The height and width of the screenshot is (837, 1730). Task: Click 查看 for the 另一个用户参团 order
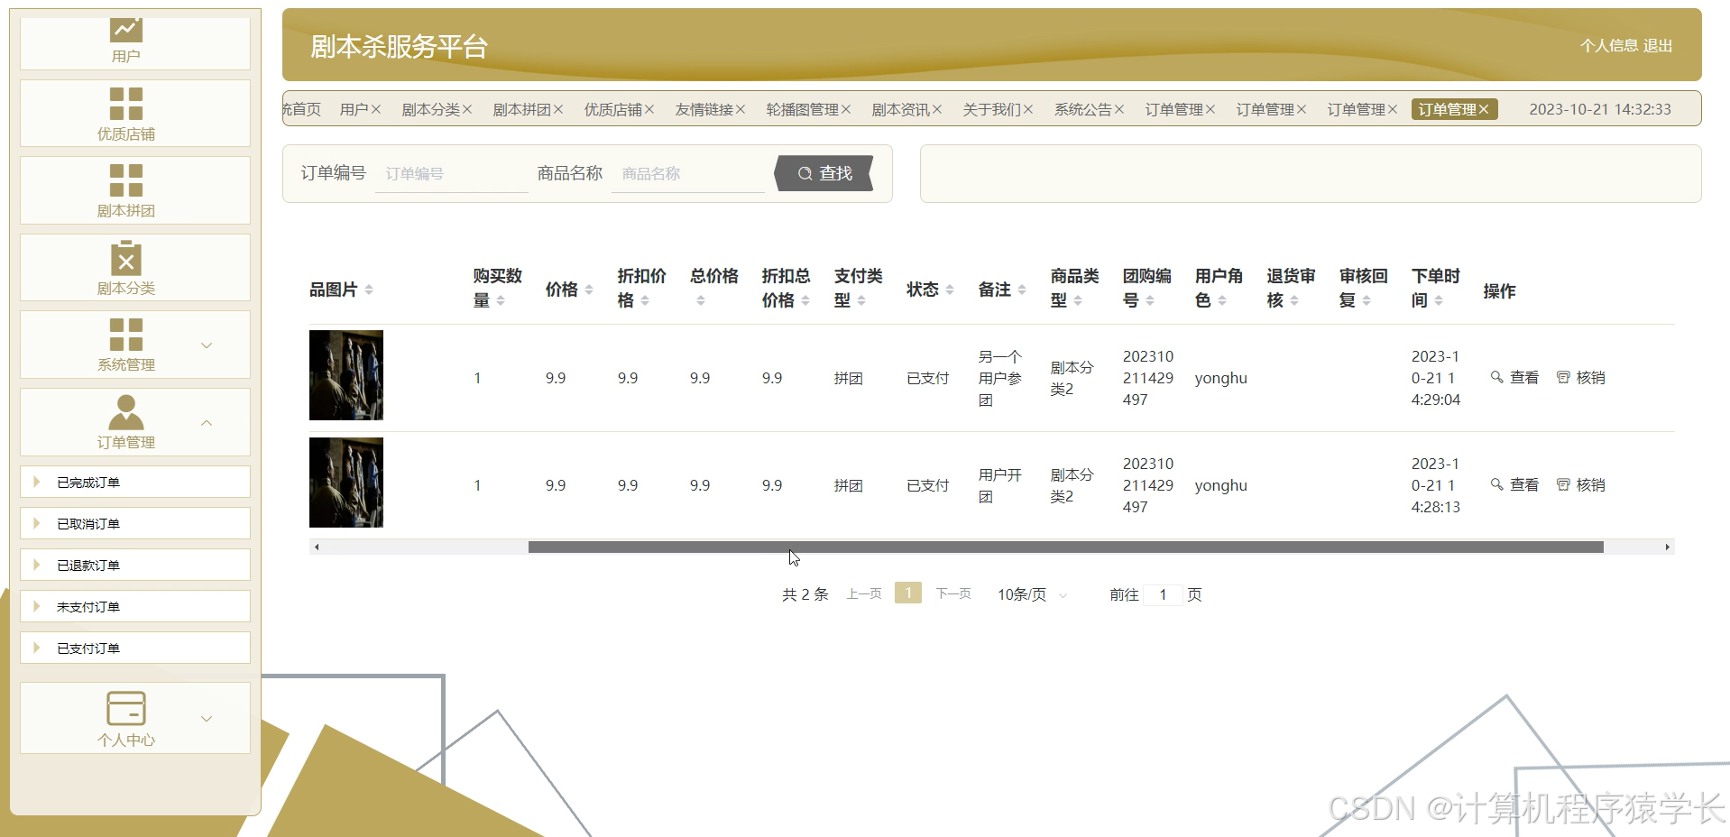pos(1514,377)
